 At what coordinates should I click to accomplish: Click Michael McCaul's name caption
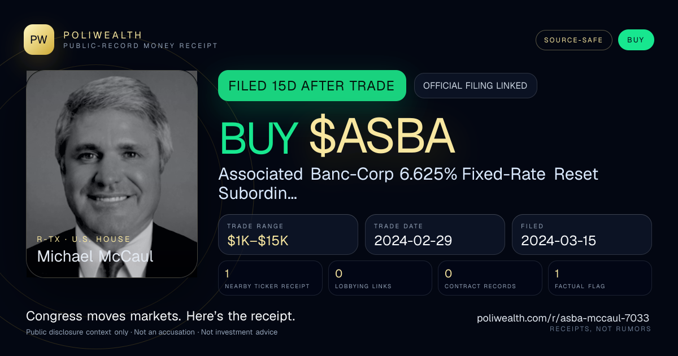[95, 256]
